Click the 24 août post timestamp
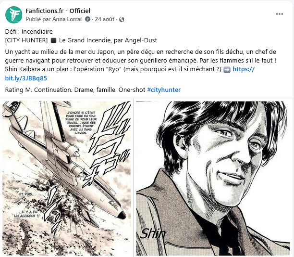The image size is (294, 257). [x=104, y=20]
